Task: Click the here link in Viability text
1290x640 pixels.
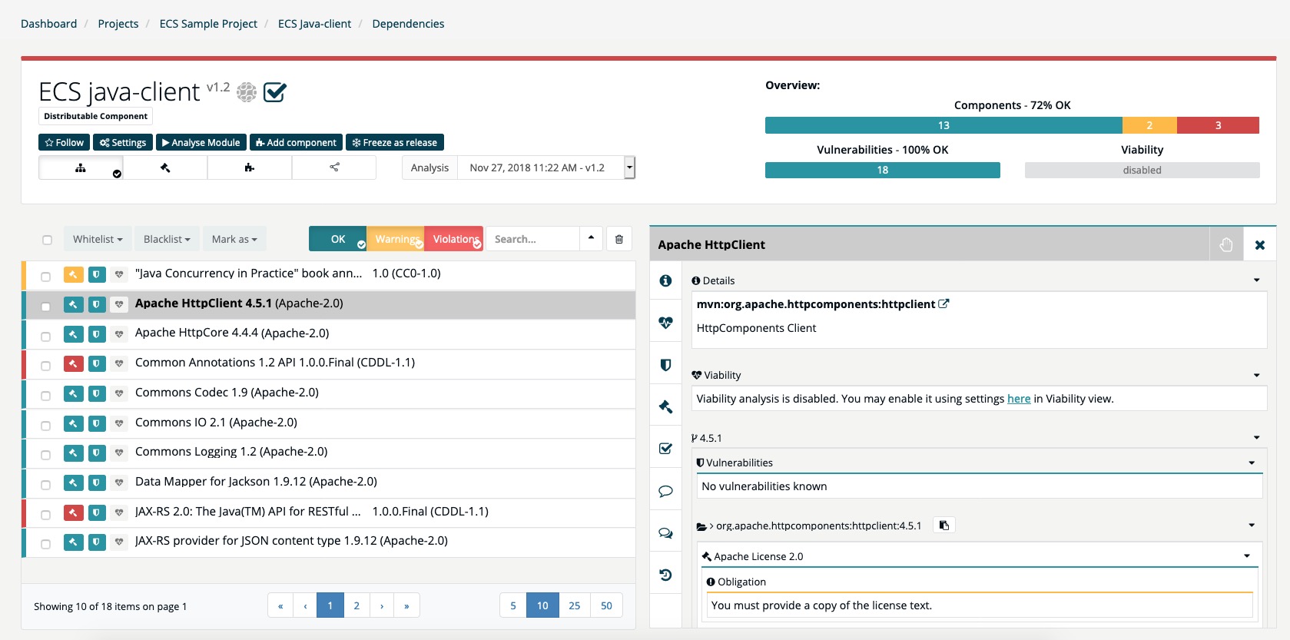Action: (x=1019, y=399)
